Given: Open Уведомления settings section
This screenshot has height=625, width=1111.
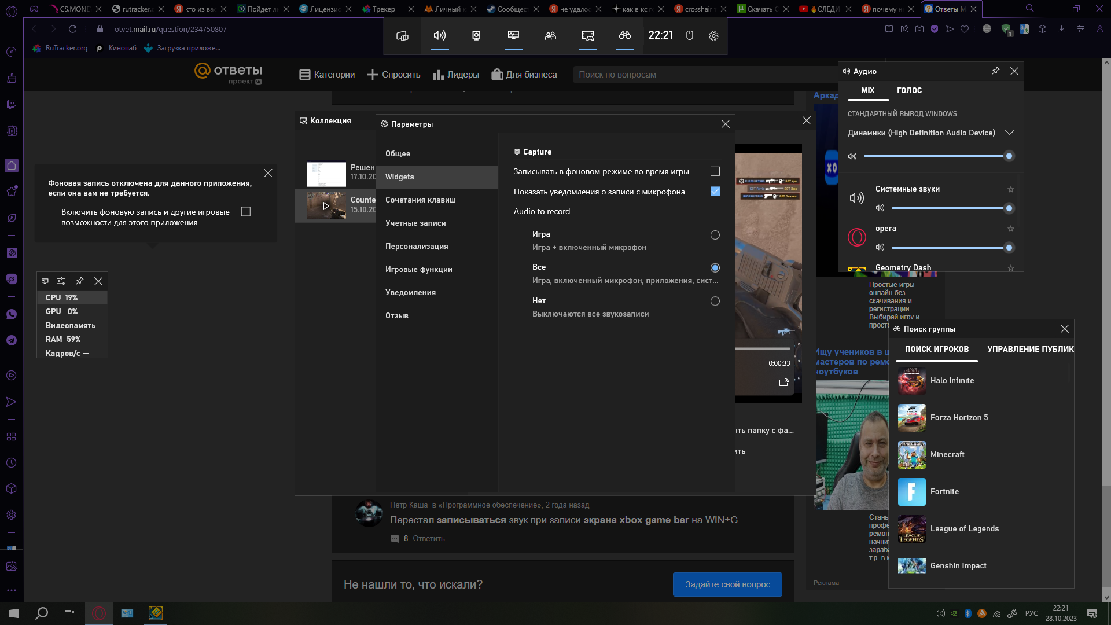Looking at the screenshot, I should tap(437, 293).
